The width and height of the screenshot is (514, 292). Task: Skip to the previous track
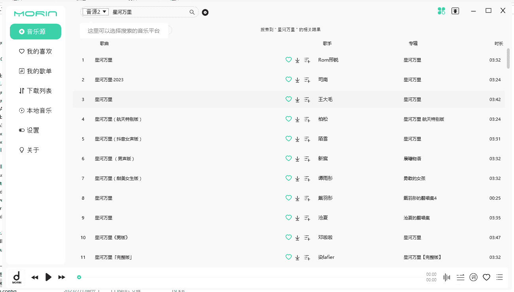[35, 277]
